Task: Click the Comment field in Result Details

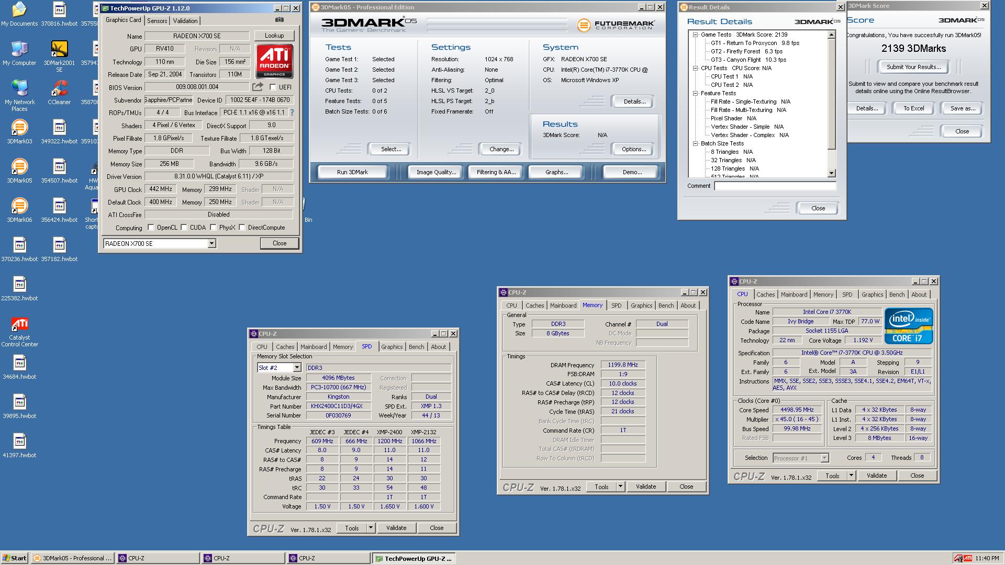Action: pyautogui.click(x=775, y=186)
